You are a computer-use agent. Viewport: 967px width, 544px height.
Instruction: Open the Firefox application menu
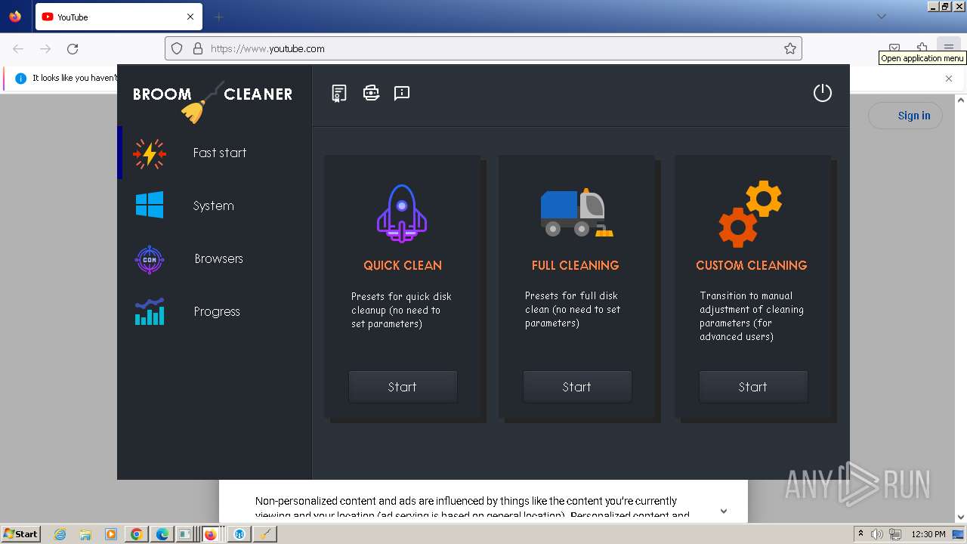pos(949,48)
